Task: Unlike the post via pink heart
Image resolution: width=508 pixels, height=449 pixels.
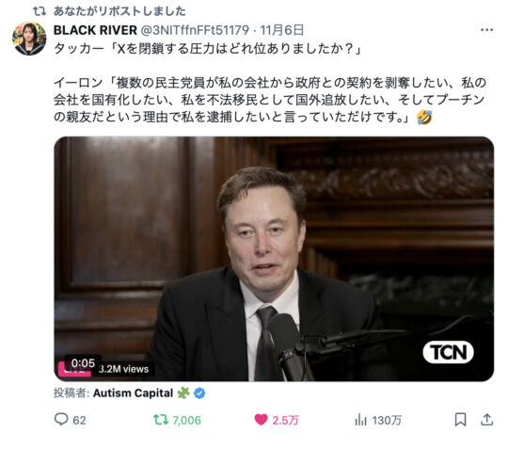Action: click(x=262, y=420)
